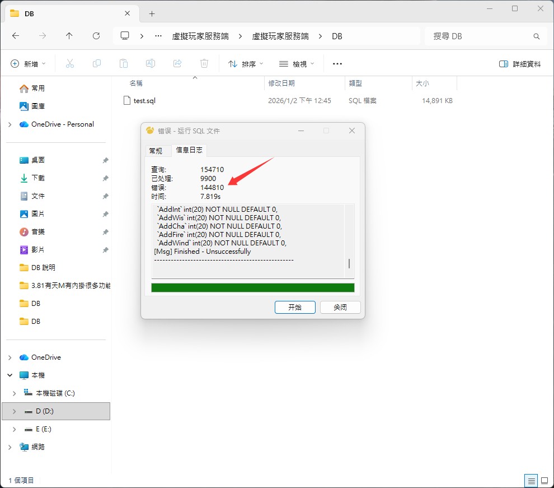The width and height of the screenshot is (554, 488).
Task: Switch to details list view icon
Action: point(531,481)
